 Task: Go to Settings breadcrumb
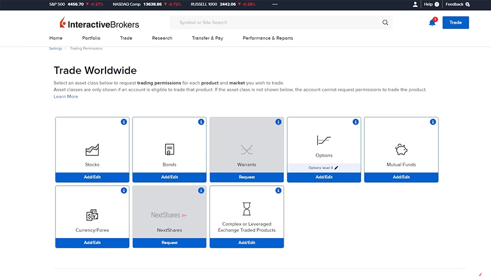pyautogui.click(x=55, y=49)
